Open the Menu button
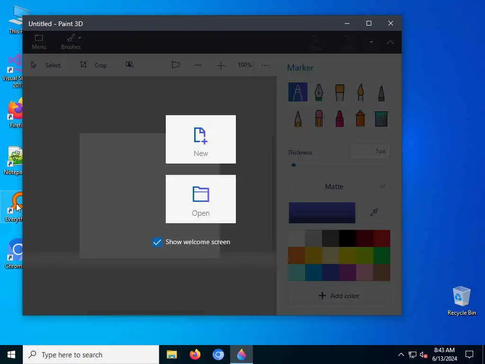The width and height of the screenshot is (485, 364). (39, 42)
